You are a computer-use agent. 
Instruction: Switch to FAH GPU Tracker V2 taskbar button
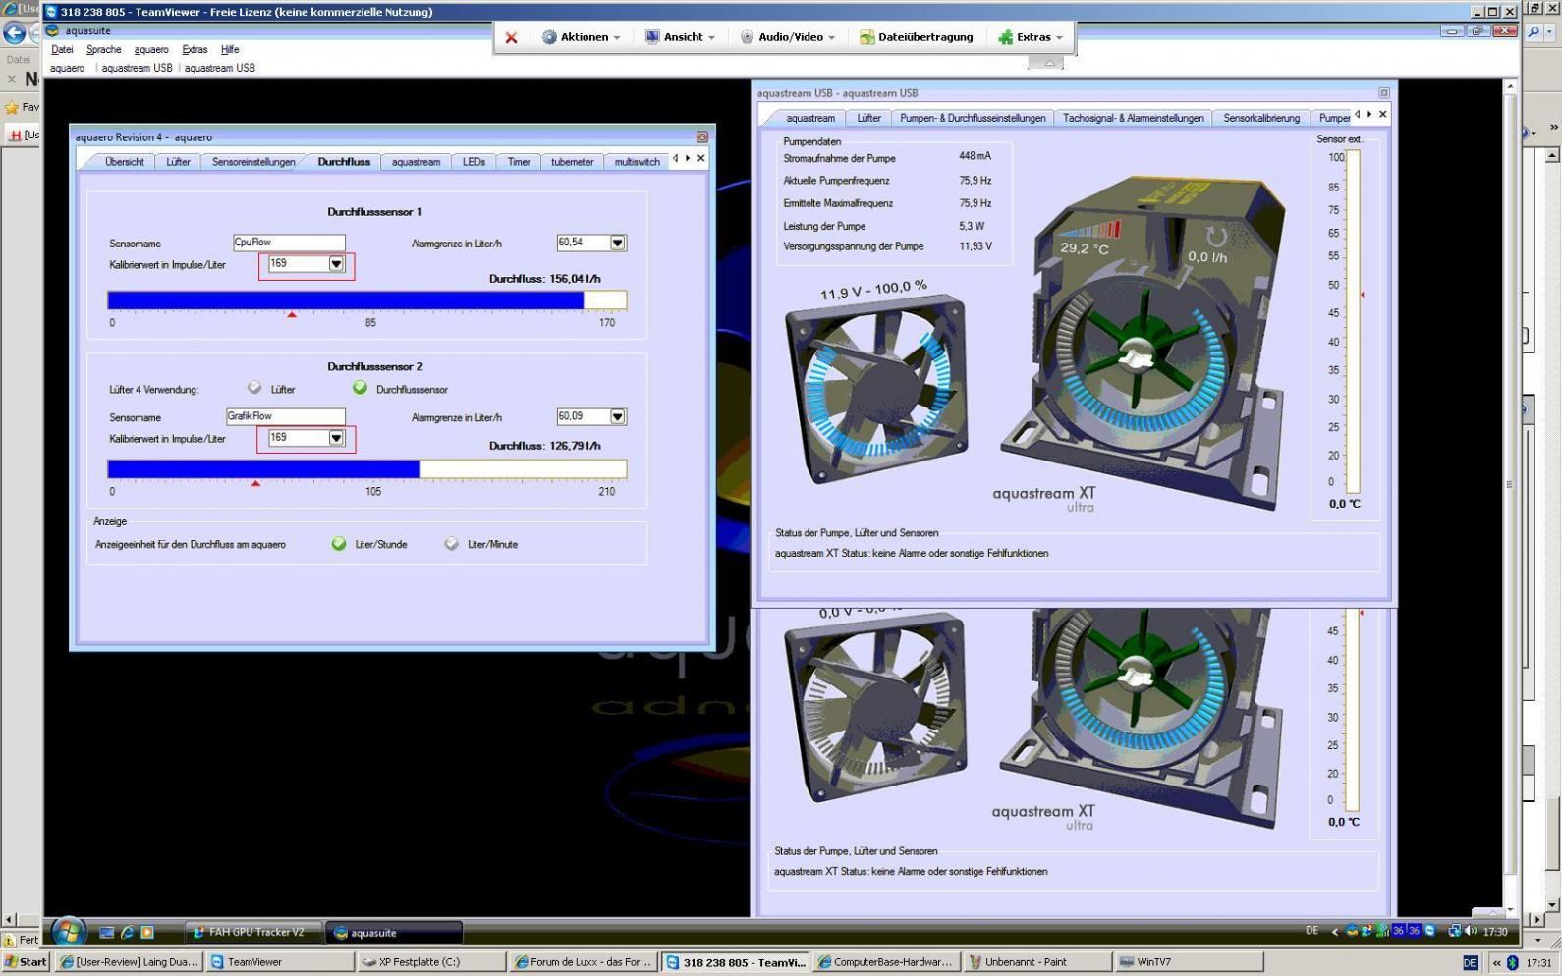[x=254, y=932]
